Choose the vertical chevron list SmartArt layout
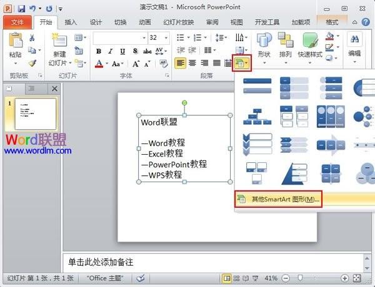 257,145
